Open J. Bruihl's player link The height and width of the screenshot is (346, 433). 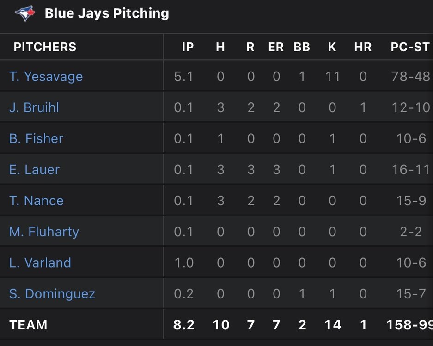click(x=34, y=107)
